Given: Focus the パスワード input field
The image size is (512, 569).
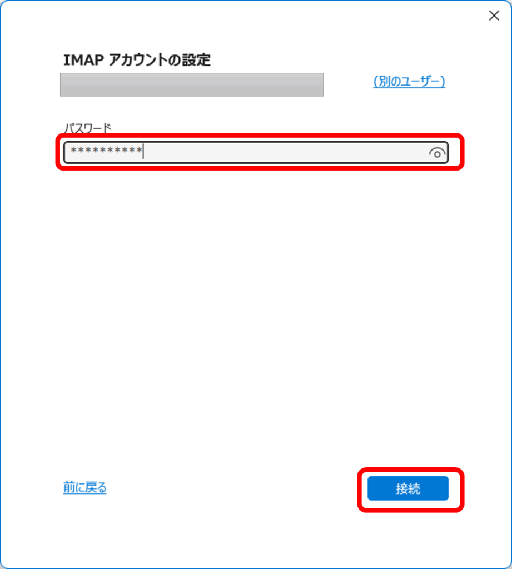Looking at the screenshot, I should pyautogui.click(x=256, y=152).
